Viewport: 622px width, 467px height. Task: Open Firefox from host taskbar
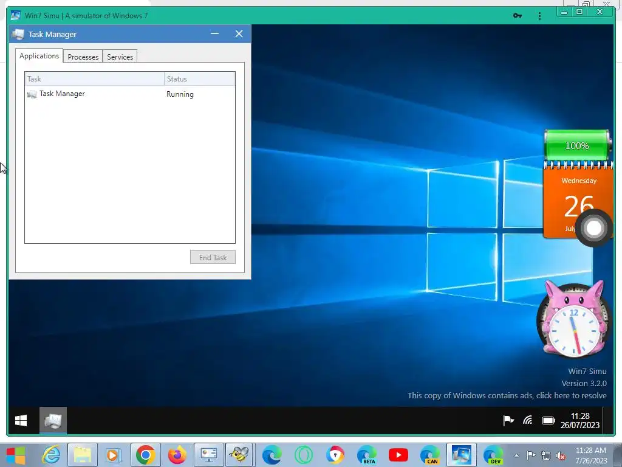click(177, 455)
